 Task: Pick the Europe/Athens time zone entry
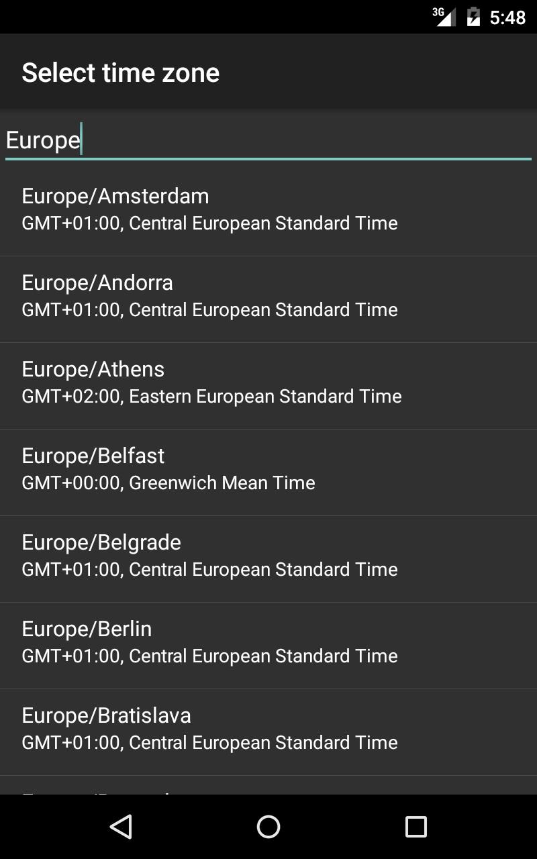point(268,386)
